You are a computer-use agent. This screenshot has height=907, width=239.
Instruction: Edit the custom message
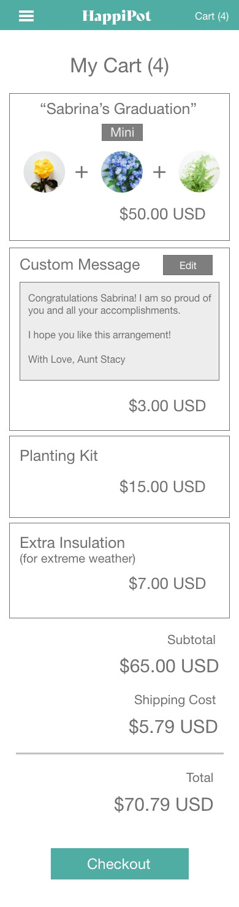pyautogui.click(x=188, y=265)
